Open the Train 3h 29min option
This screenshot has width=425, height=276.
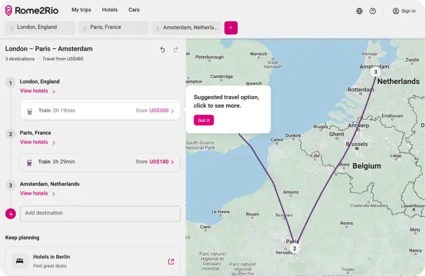[100, 162]
